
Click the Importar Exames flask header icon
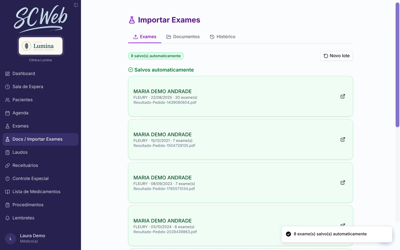132,20
